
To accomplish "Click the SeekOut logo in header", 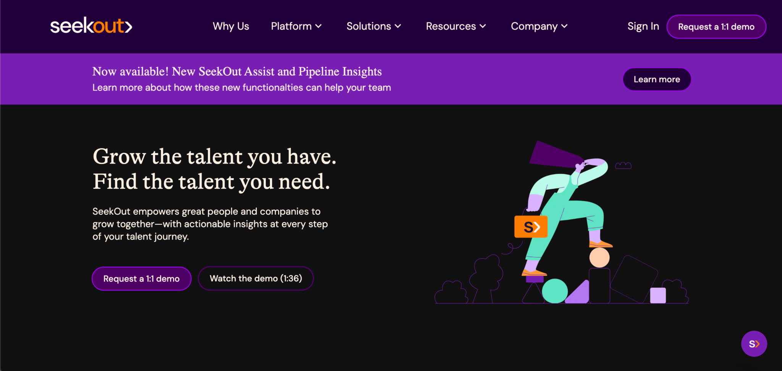I will click(91, 26).
